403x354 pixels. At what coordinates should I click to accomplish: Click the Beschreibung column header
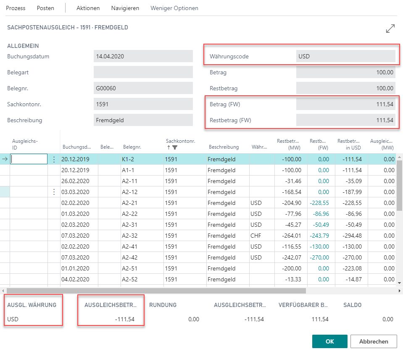pyautogui.click(x=224, y=147)
